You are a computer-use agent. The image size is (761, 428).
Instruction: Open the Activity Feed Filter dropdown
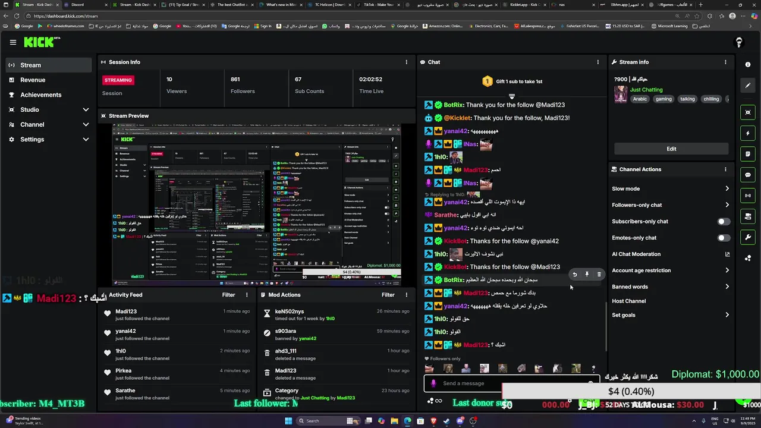tap(229, 295)
